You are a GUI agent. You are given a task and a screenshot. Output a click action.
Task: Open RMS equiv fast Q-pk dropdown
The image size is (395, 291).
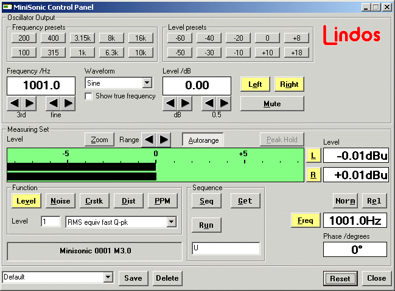(171, 222)
